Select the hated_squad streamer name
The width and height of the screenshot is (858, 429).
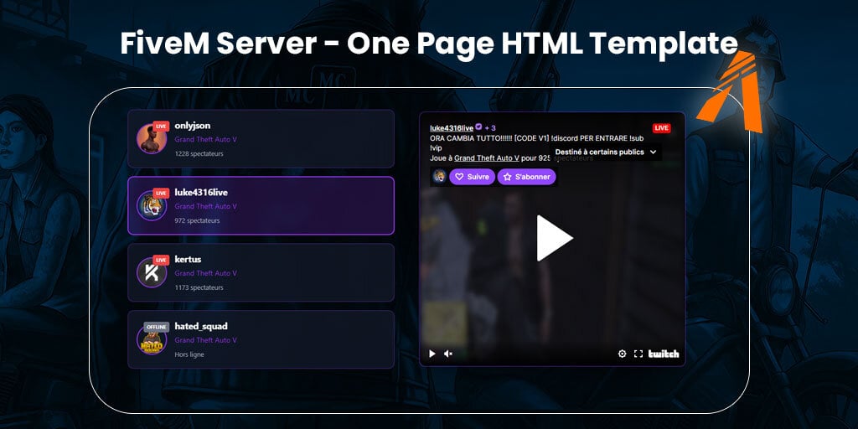point(201,326)
